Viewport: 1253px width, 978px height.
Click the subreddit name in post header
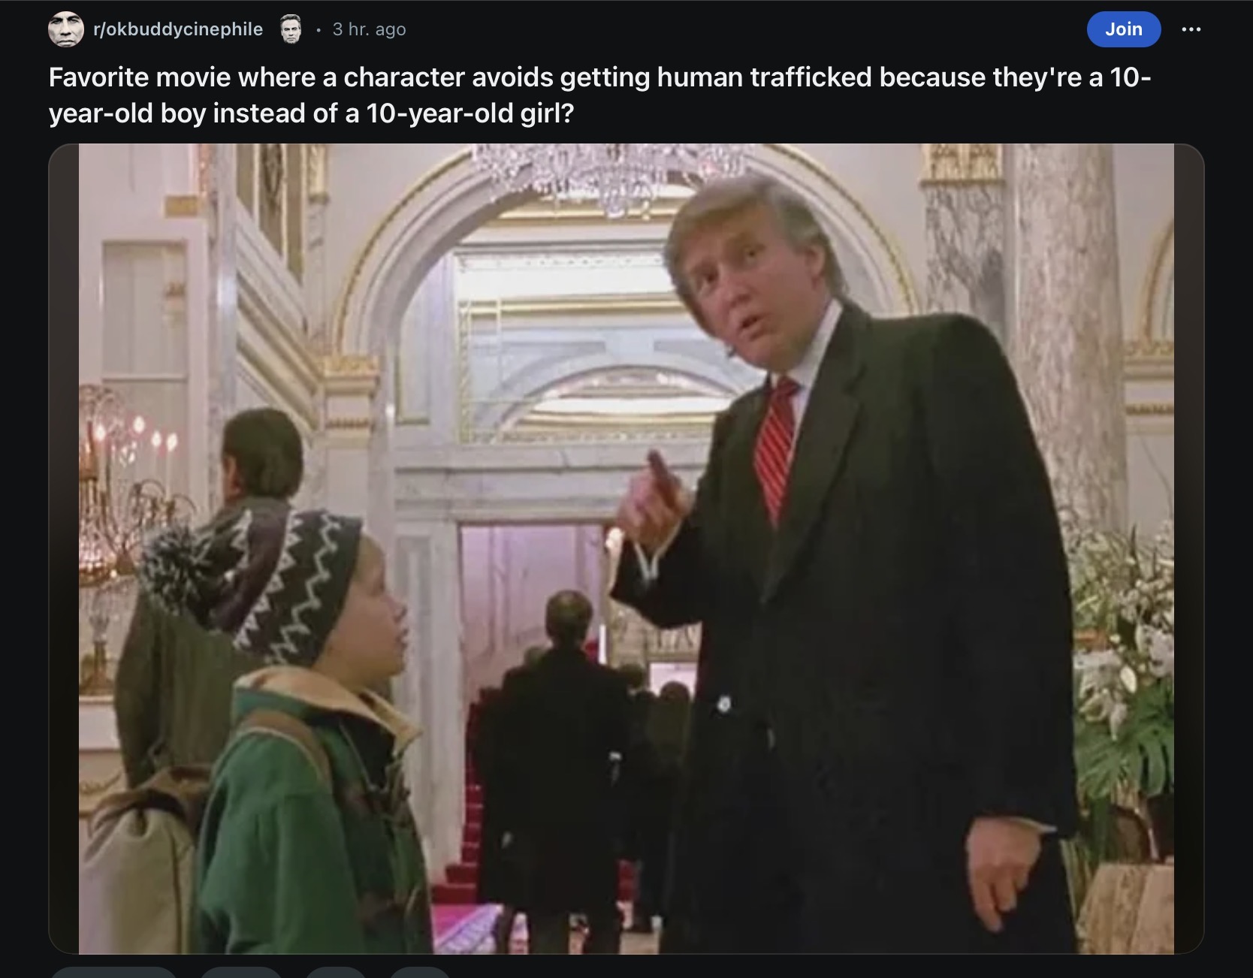click(x=177, y=29)
